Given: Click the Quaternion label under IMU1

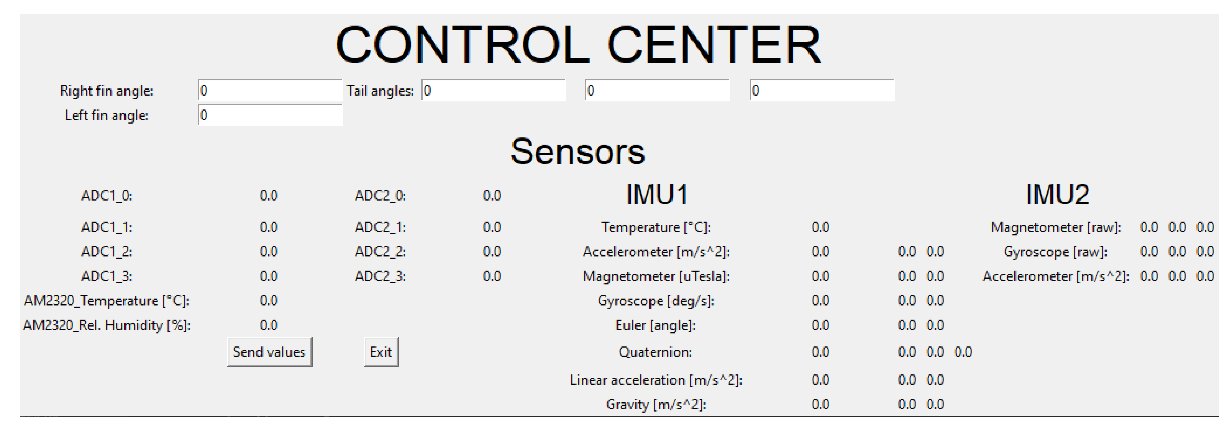Looking at the screenshot, I should (x=655, y=352).
